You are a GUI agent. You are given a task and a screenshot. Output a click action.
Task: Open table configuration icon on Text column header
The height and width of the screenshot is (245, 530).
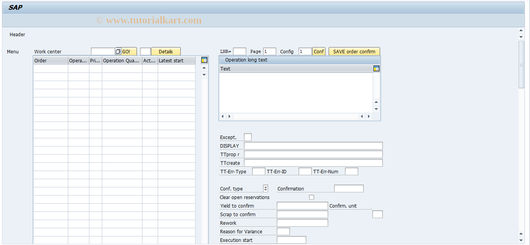(376, 68)
